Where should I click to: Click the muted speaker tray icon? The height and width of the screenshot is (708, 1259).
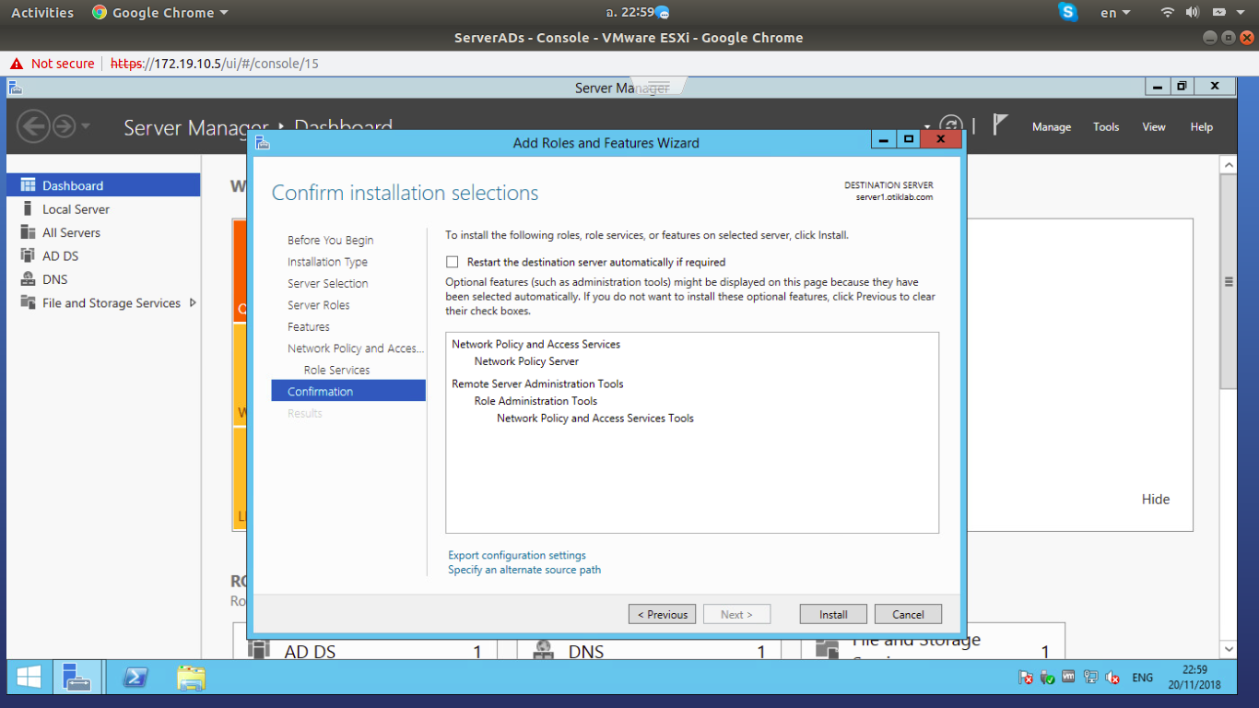tap(1112, 678)
